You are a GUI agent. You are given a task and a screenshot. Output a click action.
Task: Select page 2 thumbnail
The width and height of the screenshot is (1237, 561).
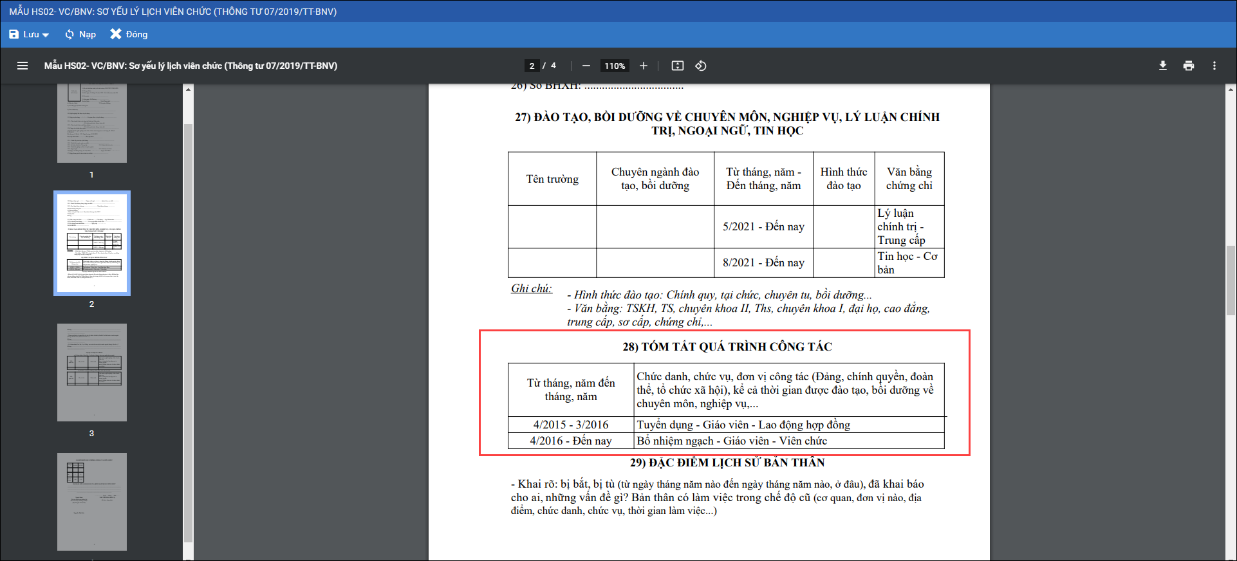(x=92, y=243)
